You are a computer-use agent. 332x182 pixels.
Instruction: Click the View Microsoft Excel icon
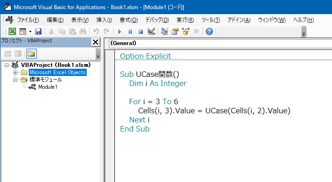click(12, 31)
